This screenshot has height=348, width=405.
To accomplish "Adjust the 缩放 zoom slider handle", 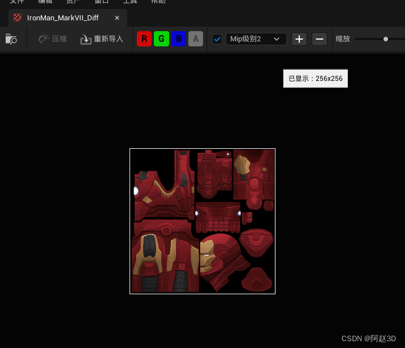I will coord(386,39).
